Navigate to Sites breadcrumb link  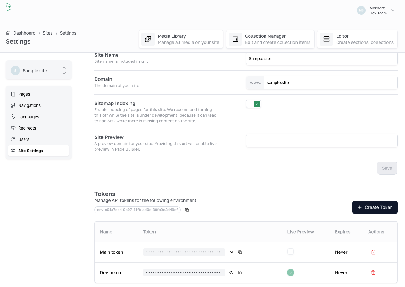tap(47, 33)
